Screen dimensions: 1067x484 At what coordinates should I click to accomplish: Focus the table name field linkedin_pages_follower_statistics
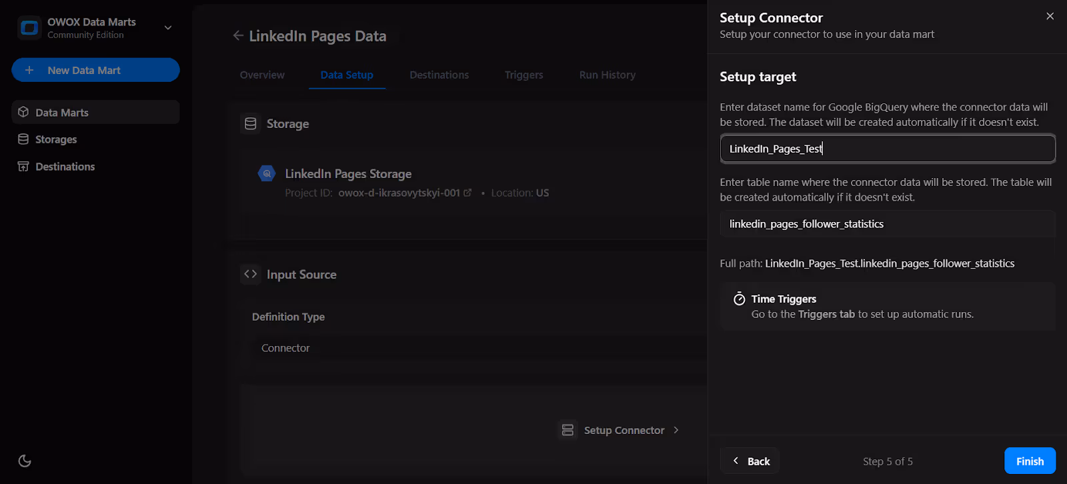pyautogui.click(x=888, y=224)
